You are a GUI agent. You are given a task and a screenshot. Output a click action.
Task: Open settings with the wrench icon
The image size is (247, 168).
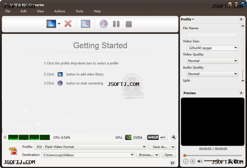pos(174,137)
